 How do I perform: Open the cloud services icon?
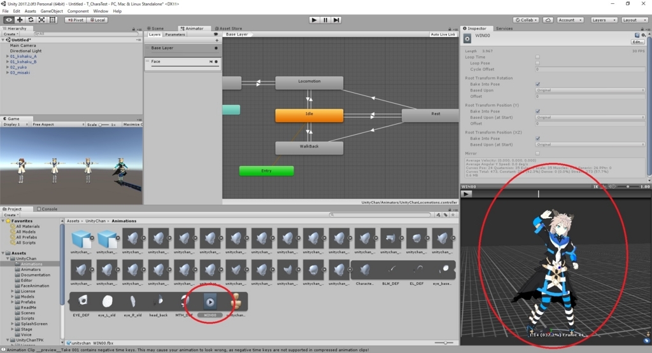coord(548,20)
